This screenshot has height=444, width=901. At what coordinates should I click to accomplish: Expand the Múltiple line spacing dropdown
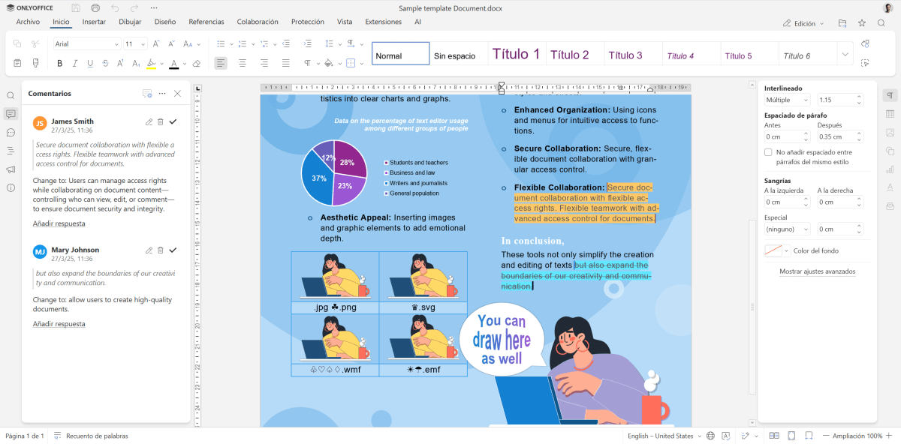(x=806, y=100)
